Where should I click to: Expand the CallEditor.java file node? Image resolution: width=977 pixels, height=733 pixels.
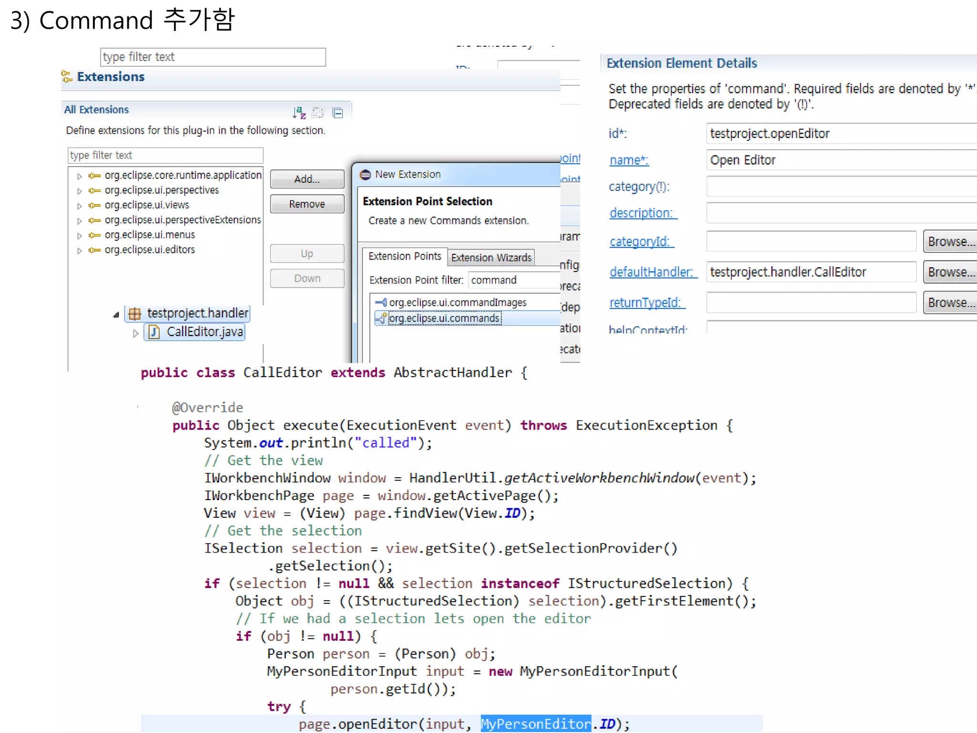click(135, 333)
